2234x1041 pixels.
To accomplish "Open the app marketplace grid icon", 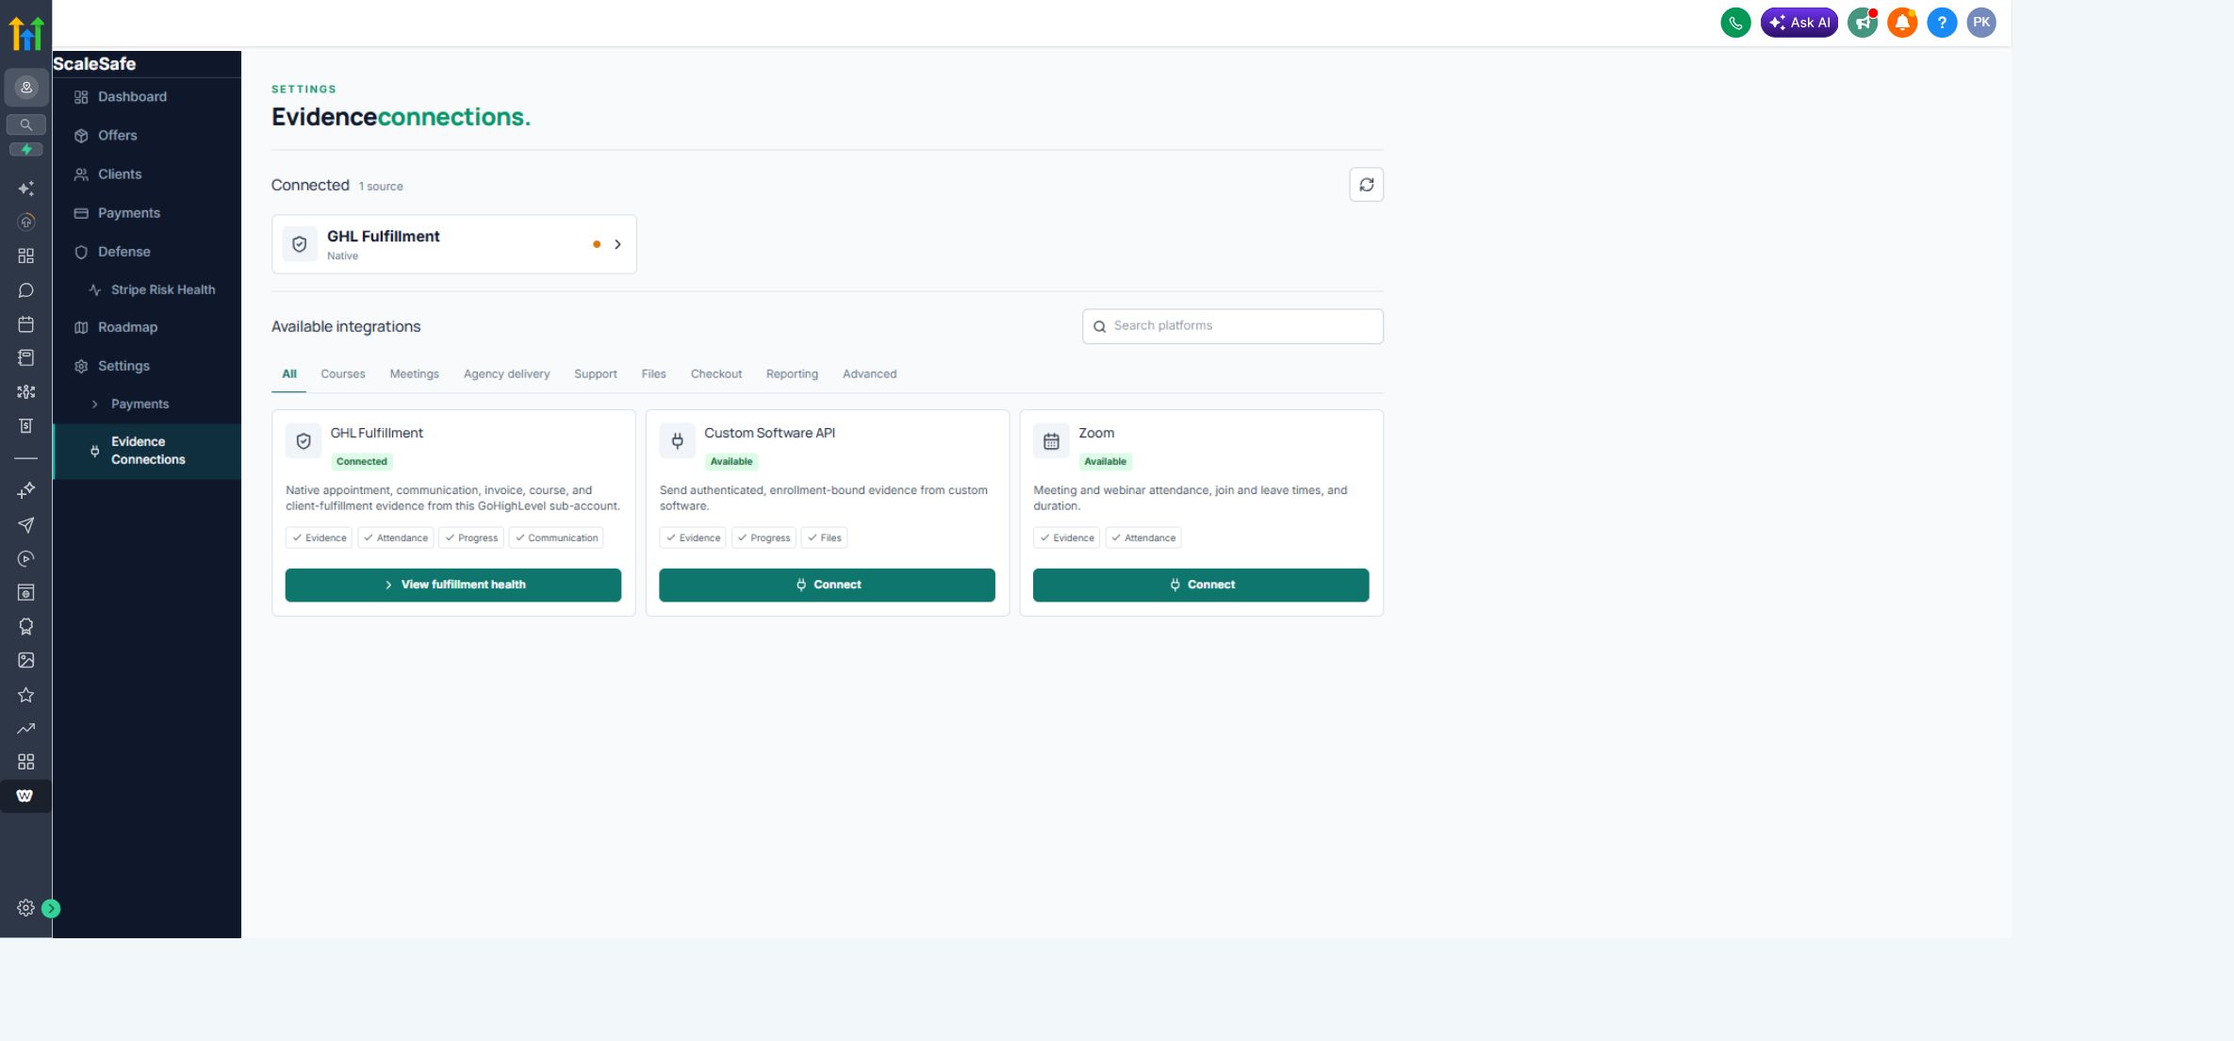I will coord(26,762).
